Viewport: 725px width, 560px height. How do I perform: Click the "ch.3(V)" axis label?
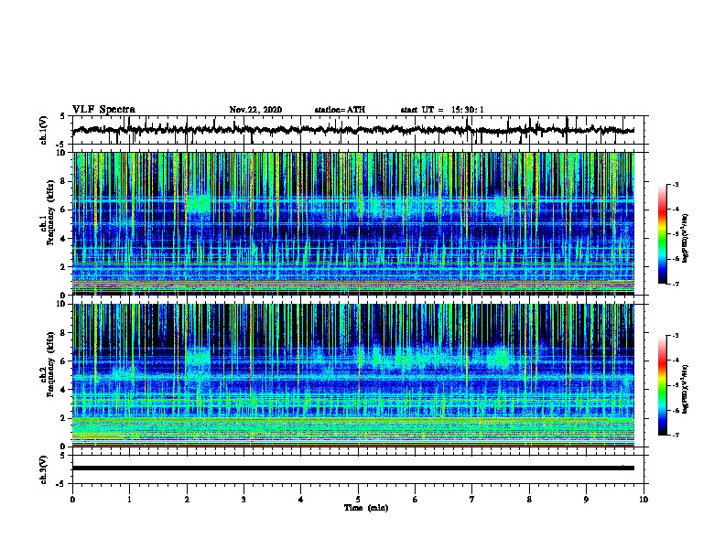pos(43,469)
